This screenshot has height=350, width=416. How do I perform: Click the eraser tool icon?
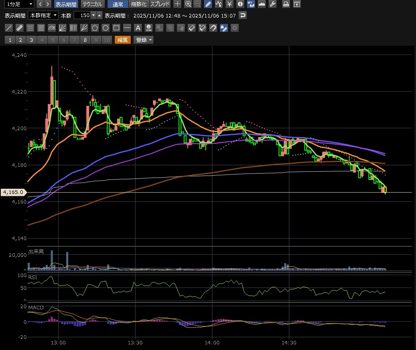point(192,28)
